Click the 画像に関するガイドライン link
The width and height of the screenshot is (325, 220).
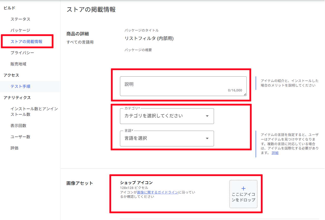click(158, 192)
